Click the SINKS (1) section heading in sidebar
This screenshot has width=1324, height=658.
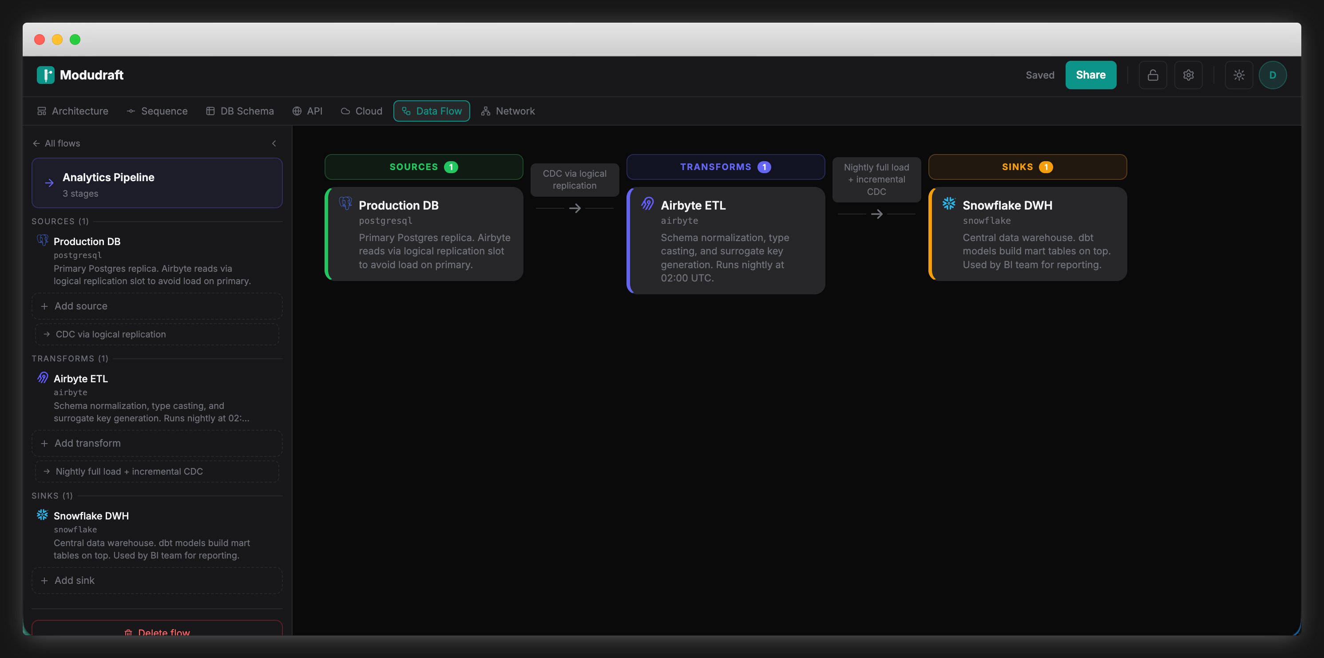pos(52,496)
